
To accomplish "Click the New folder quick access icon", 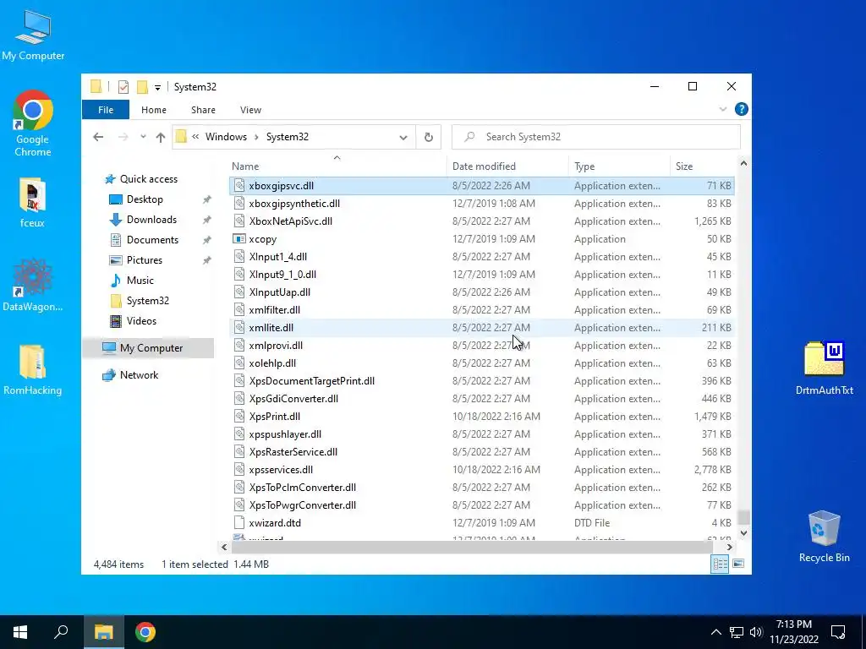I will tap(142, 87).
